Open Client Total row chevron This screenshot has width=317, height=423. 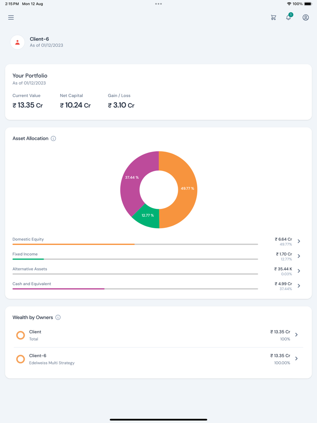[296, 335]
